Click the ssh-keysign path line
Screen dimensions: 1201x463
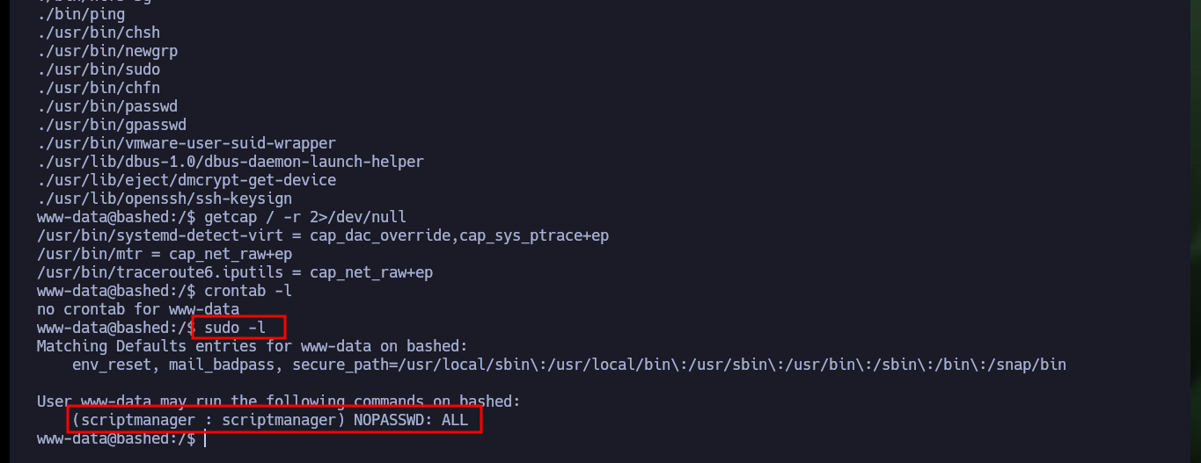coord(165,199)
